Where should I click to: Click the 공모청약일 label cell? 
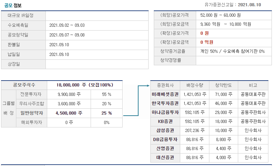pos(23,35)
